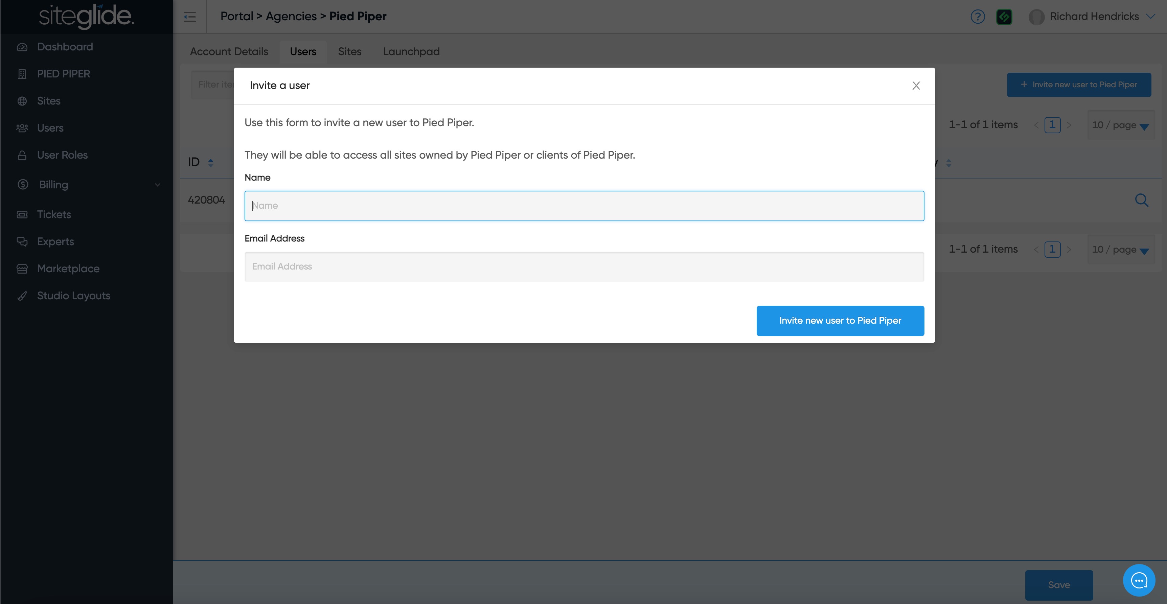Focus the Email Address input field
This screenshot has height=604, width=1167.
coord(583,267)
